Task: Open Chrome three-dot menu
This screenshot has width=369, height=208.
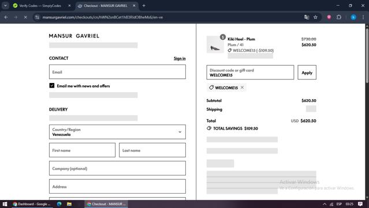Action: (x=363, y=17)
